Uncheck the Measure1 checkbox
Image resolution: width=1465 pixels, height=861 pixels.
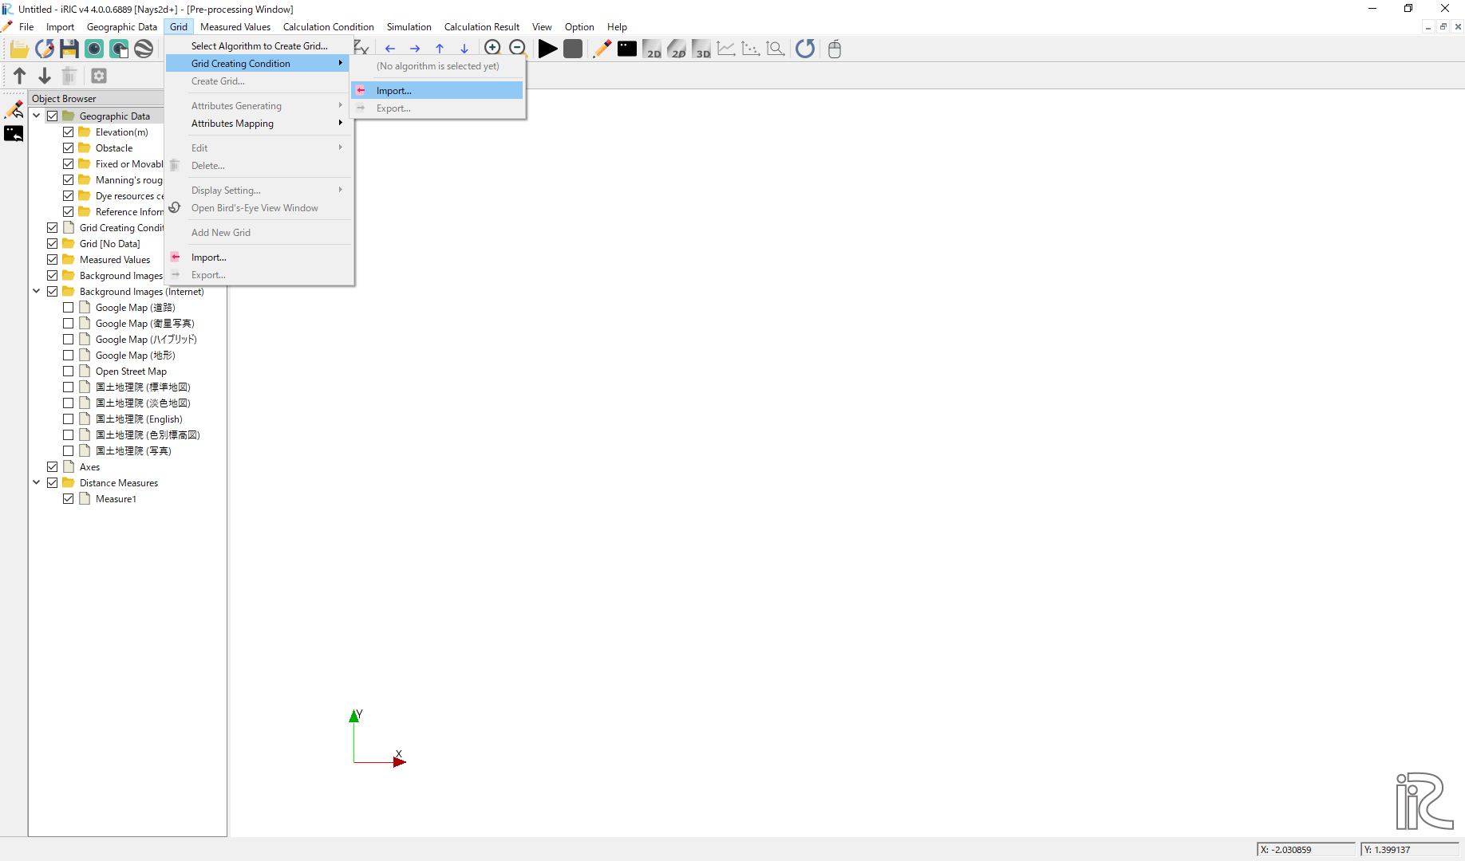tap(69, 499)
